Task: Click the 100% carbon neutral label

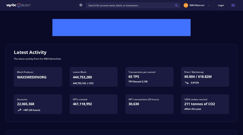Action: (195, 100)
